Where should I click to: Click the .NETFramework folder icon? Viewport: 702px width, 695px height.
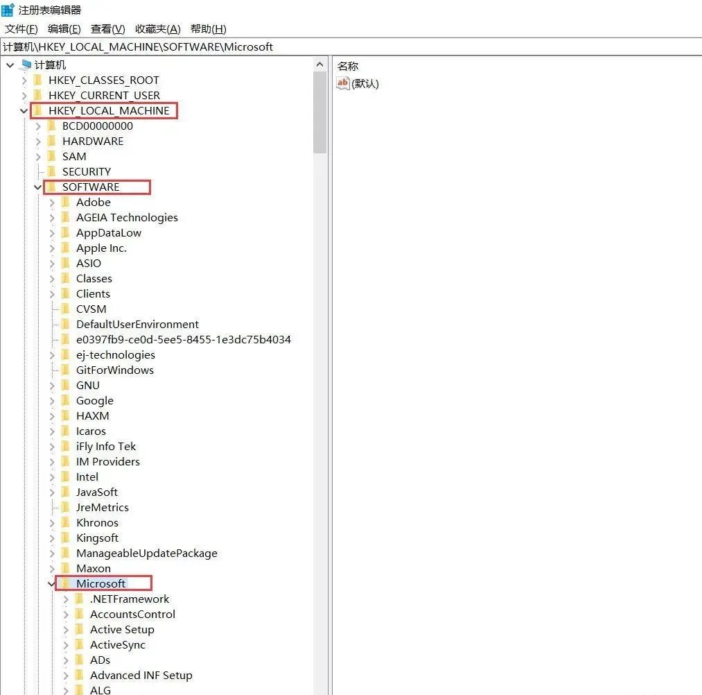80,599
